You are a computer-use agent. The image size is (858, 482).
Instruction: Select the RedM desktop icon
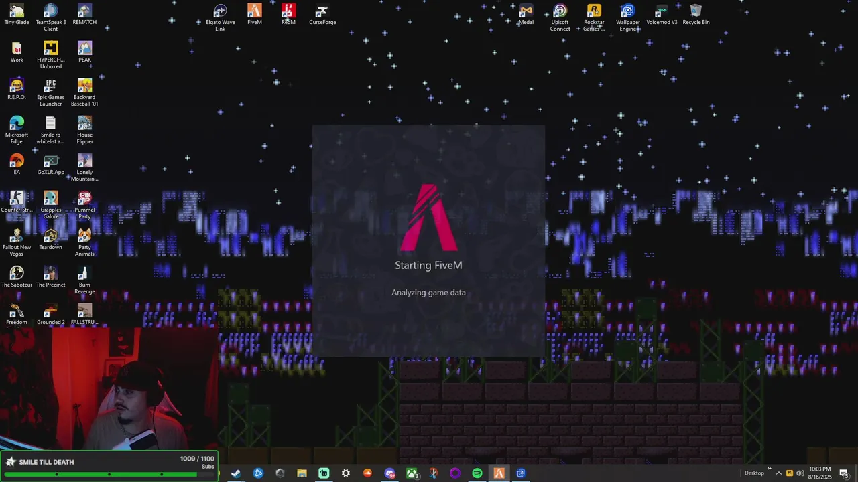[288, 15]
